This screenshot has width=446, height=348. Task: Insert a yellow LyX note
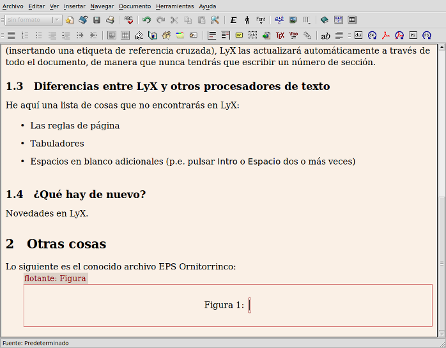click(239, 36)
